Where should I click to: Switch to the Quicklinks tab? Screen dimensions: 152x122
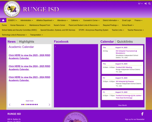pyautogui.click(x=125, y=41)
